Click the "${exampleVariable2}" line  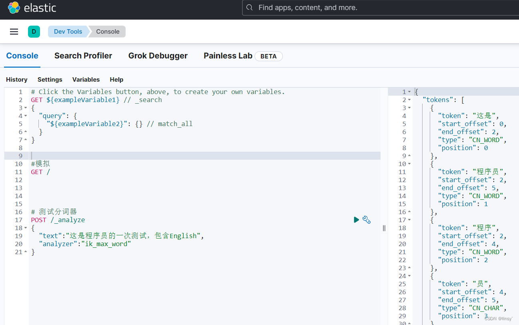(x=120, y=124)
